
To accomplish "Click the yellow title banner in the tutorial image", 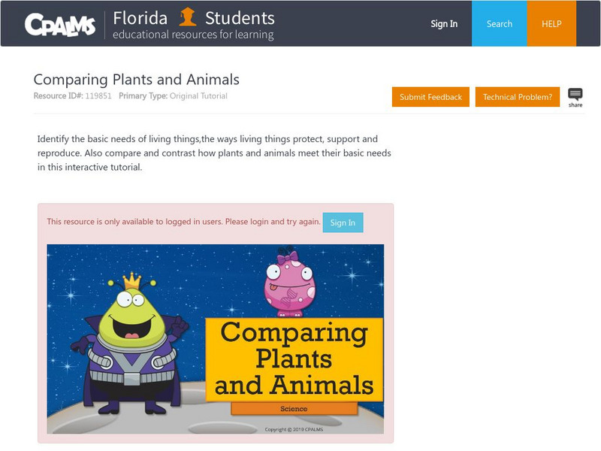I will [294, 359].
